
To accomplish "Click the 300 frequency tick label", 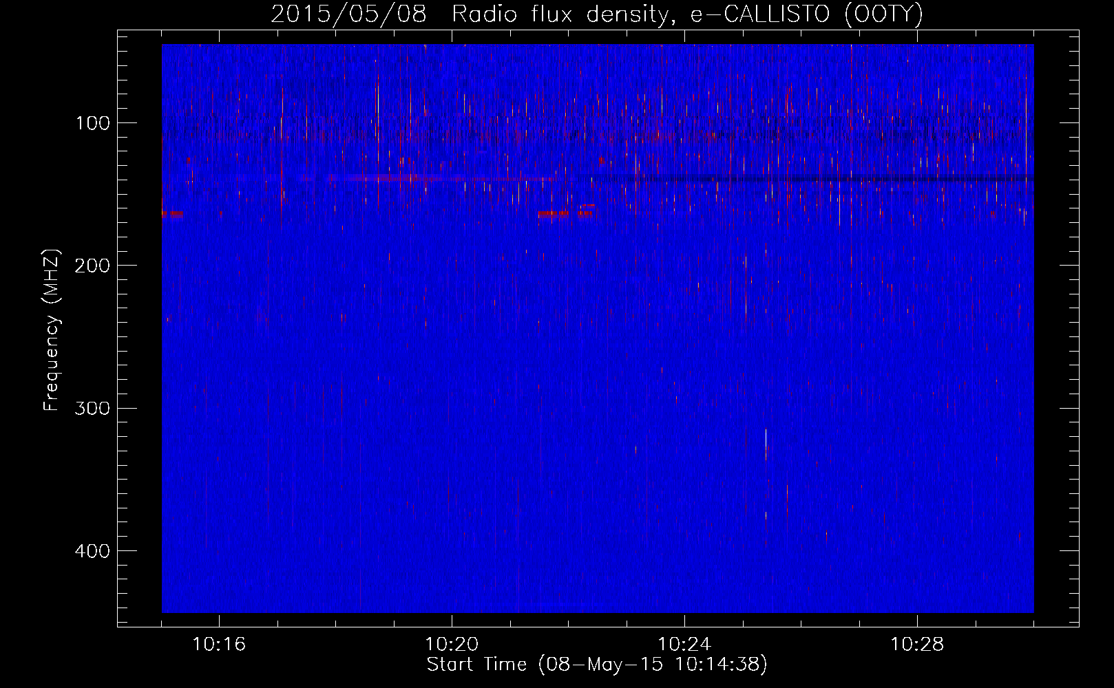I will [92, 408].
